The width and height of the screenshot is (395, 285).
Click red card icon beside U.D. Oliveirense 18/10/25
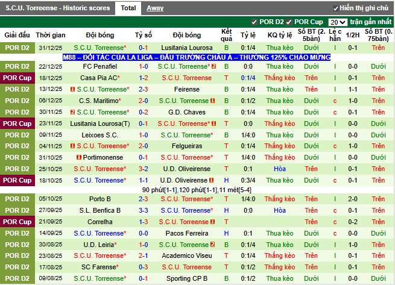(x=211, y=180)
